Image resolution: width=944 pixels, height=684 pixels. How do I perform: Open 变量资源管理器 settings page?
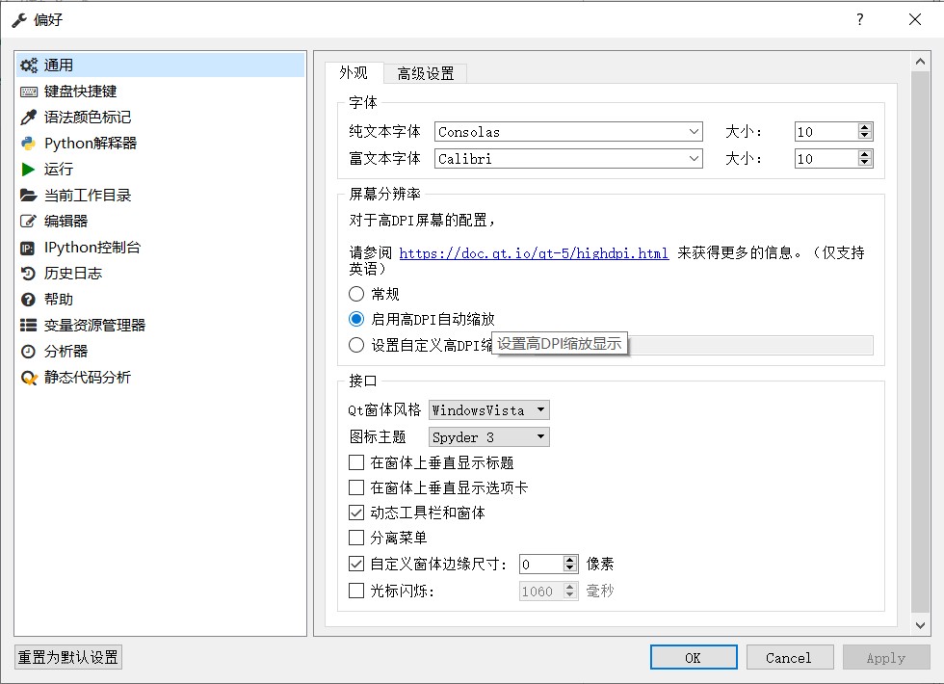click(x=160, y=326)
